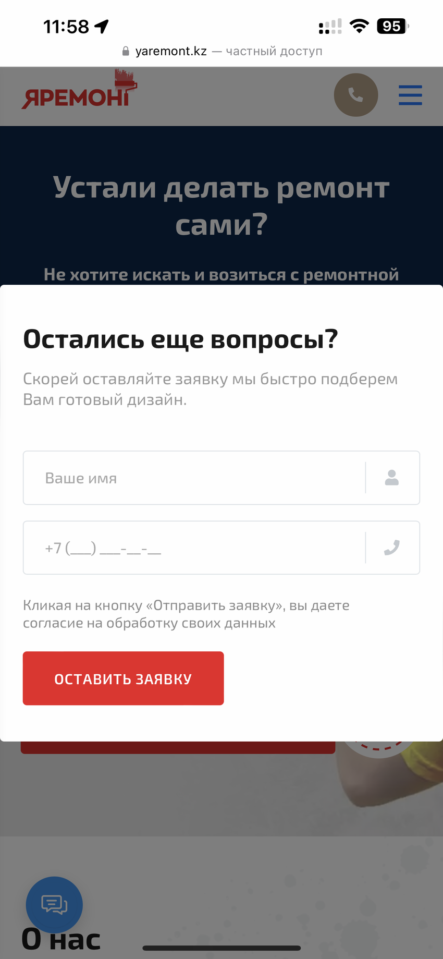Tap the dimmed "Устали делать ремонт сами?" headline

click(x=221, y=205)
